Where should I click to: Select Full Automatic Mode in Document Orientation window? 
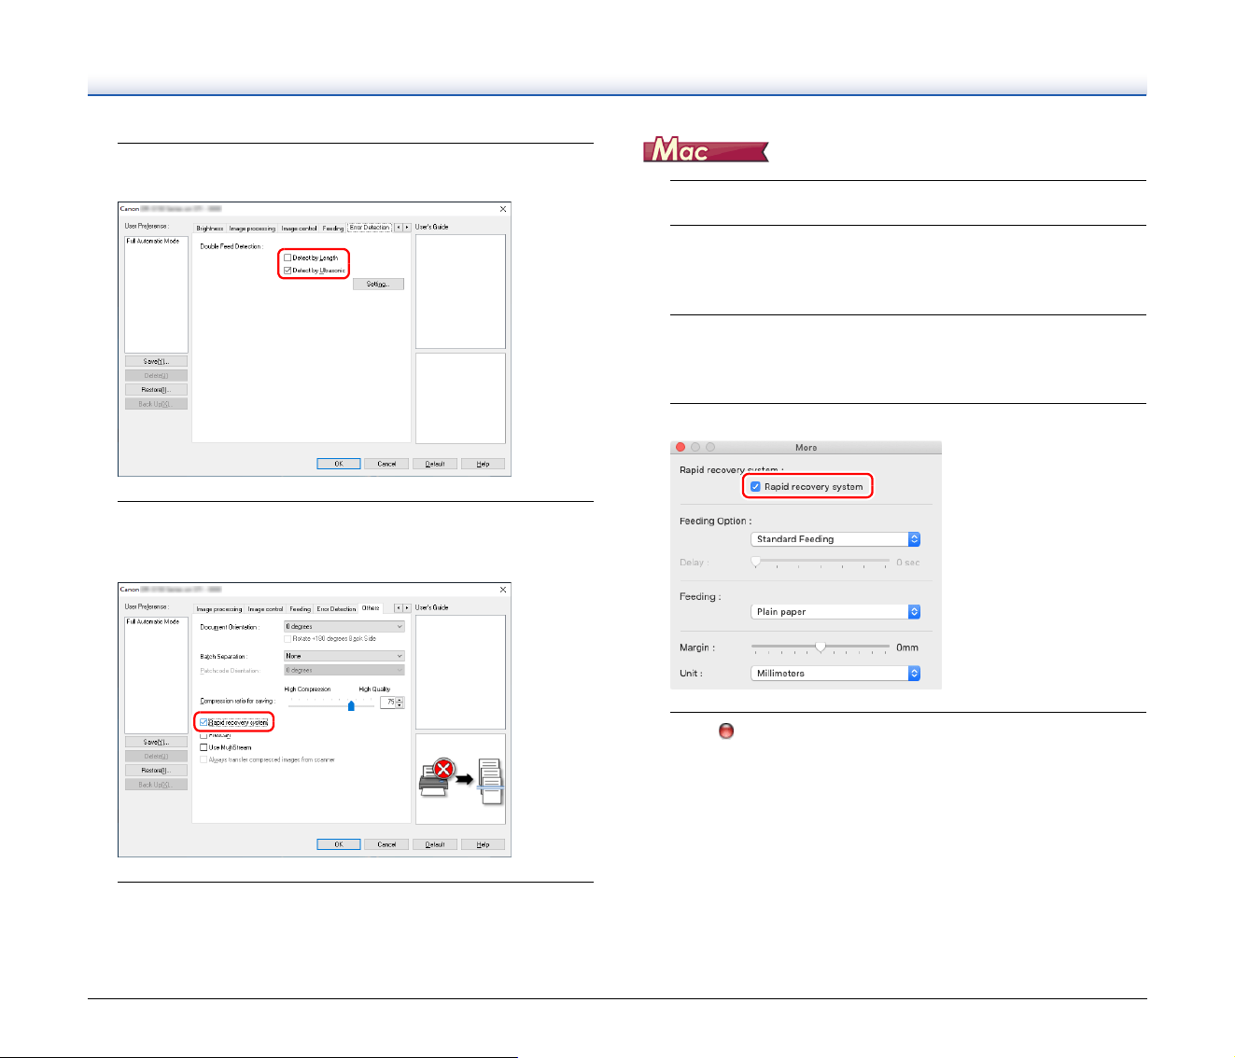click(153, 622)
